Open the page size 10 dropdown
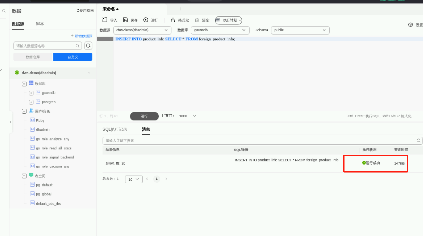Screen dimensions: 423x236 pyautogui.click(x=134, y=179)
